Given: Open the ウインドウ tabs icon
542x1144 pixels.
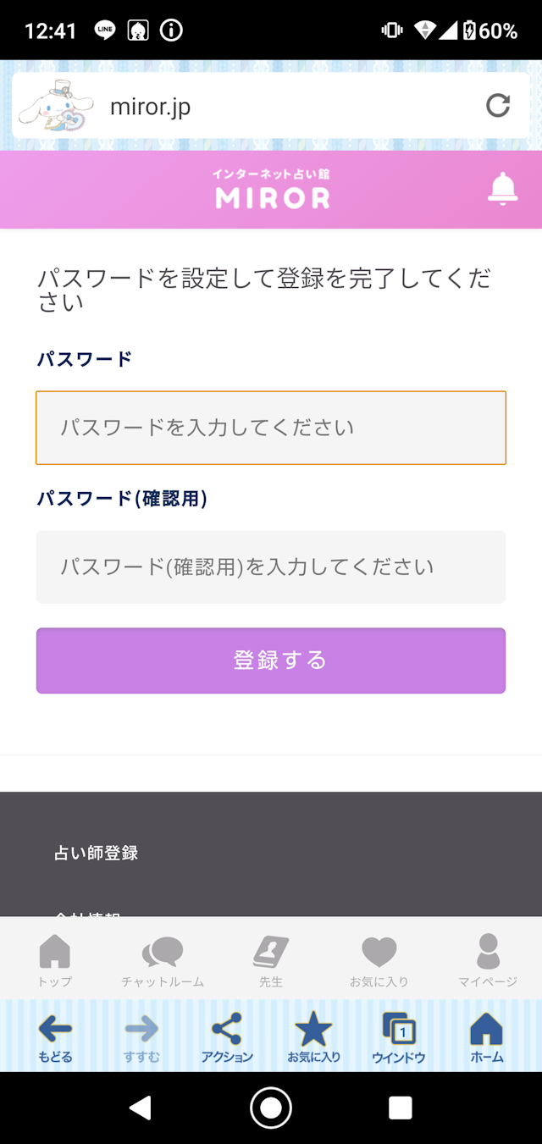Looking at the screenshot, I should (399, 1036).
